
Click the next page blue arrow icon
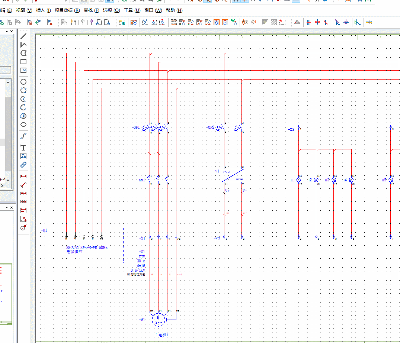click(x=107, y=22)
